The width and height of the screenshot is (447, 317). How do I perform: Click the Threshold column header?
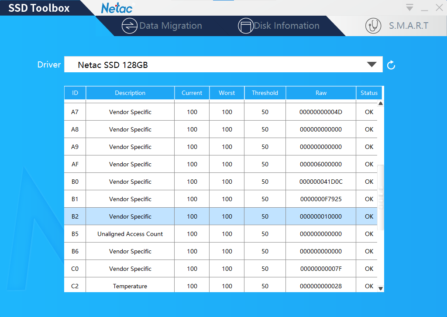click(265, 93)
